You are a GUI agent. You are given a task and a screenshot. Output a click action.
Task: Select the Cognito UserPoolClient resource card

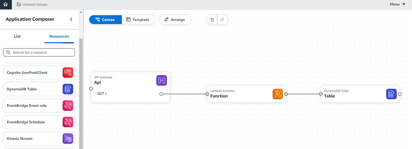tap(39, 72)
